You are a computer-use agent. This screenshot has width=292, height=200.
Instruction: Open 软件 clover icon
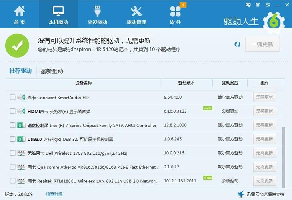pos(175,11)
